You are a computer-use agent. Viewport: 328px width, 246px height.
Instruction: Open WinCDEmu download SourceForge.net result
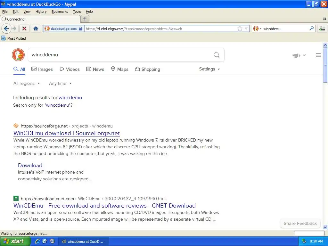pyautogui.click(x=67, y=133)
